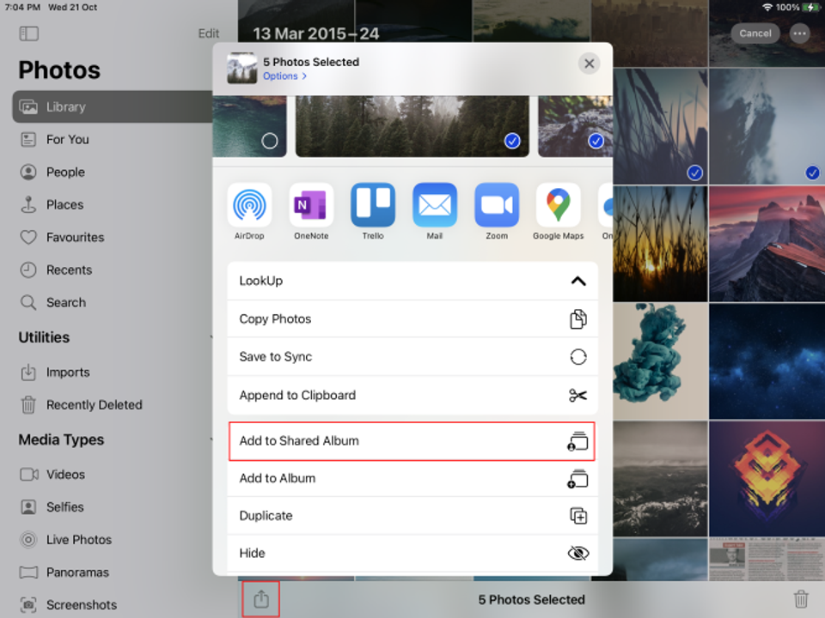
Task: Tap the share icon in bottom toolbar
Action: click(261, 599)
